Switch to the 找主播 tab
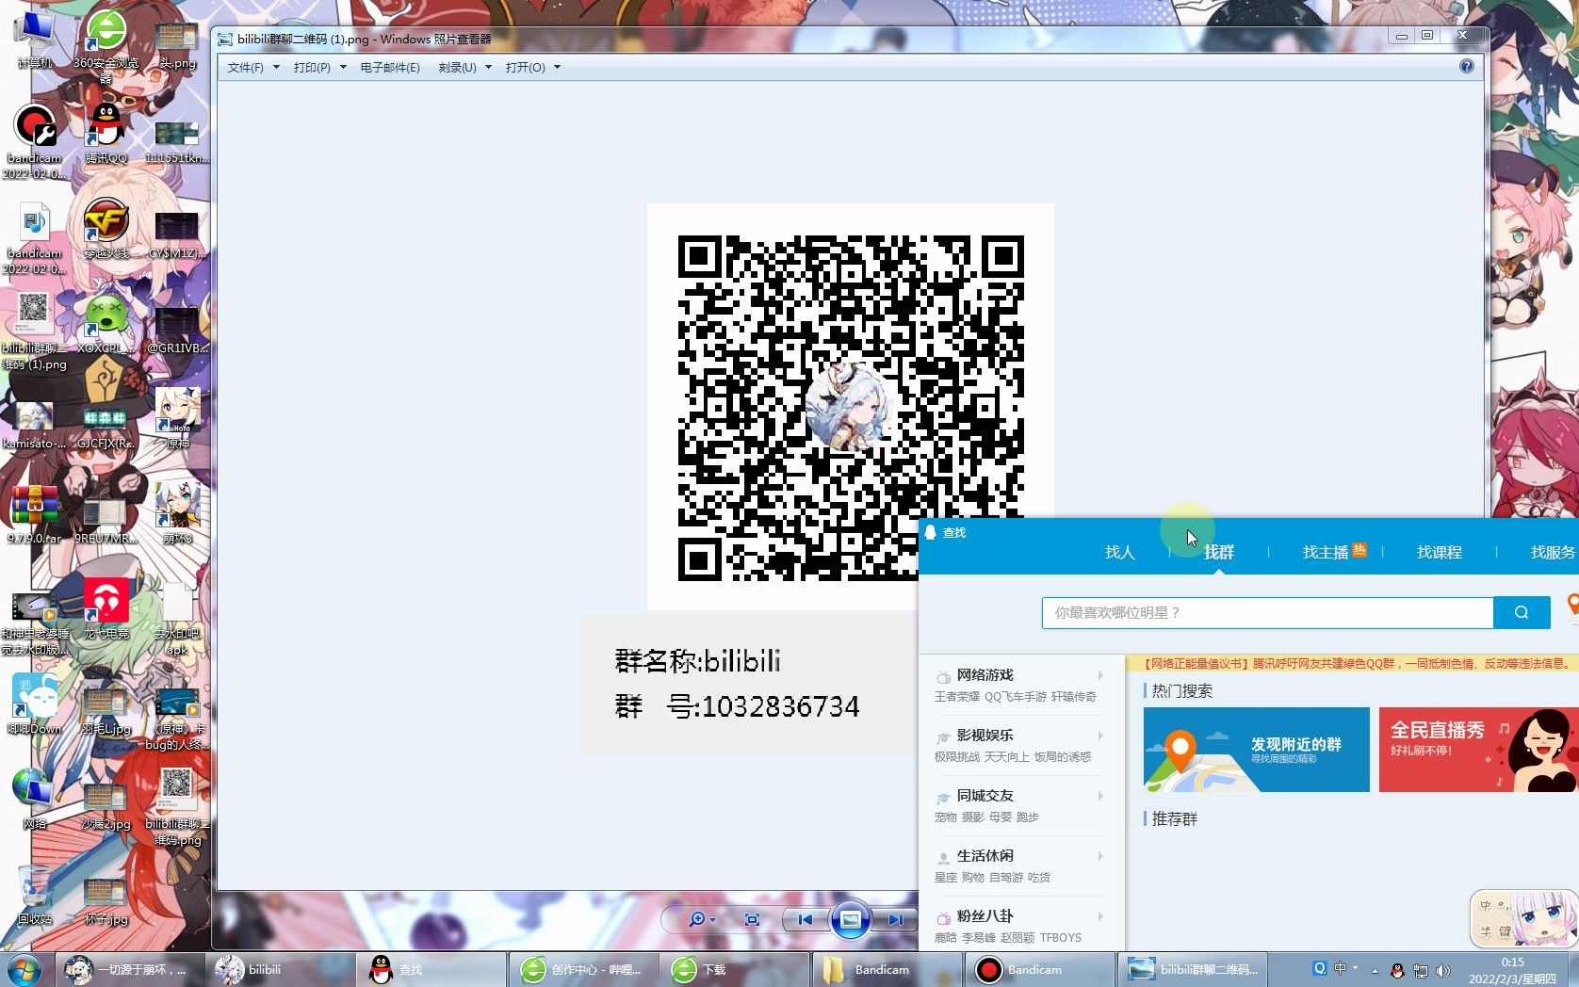Viewport: 1579px width, 987px height. [x=1326, y=552]
